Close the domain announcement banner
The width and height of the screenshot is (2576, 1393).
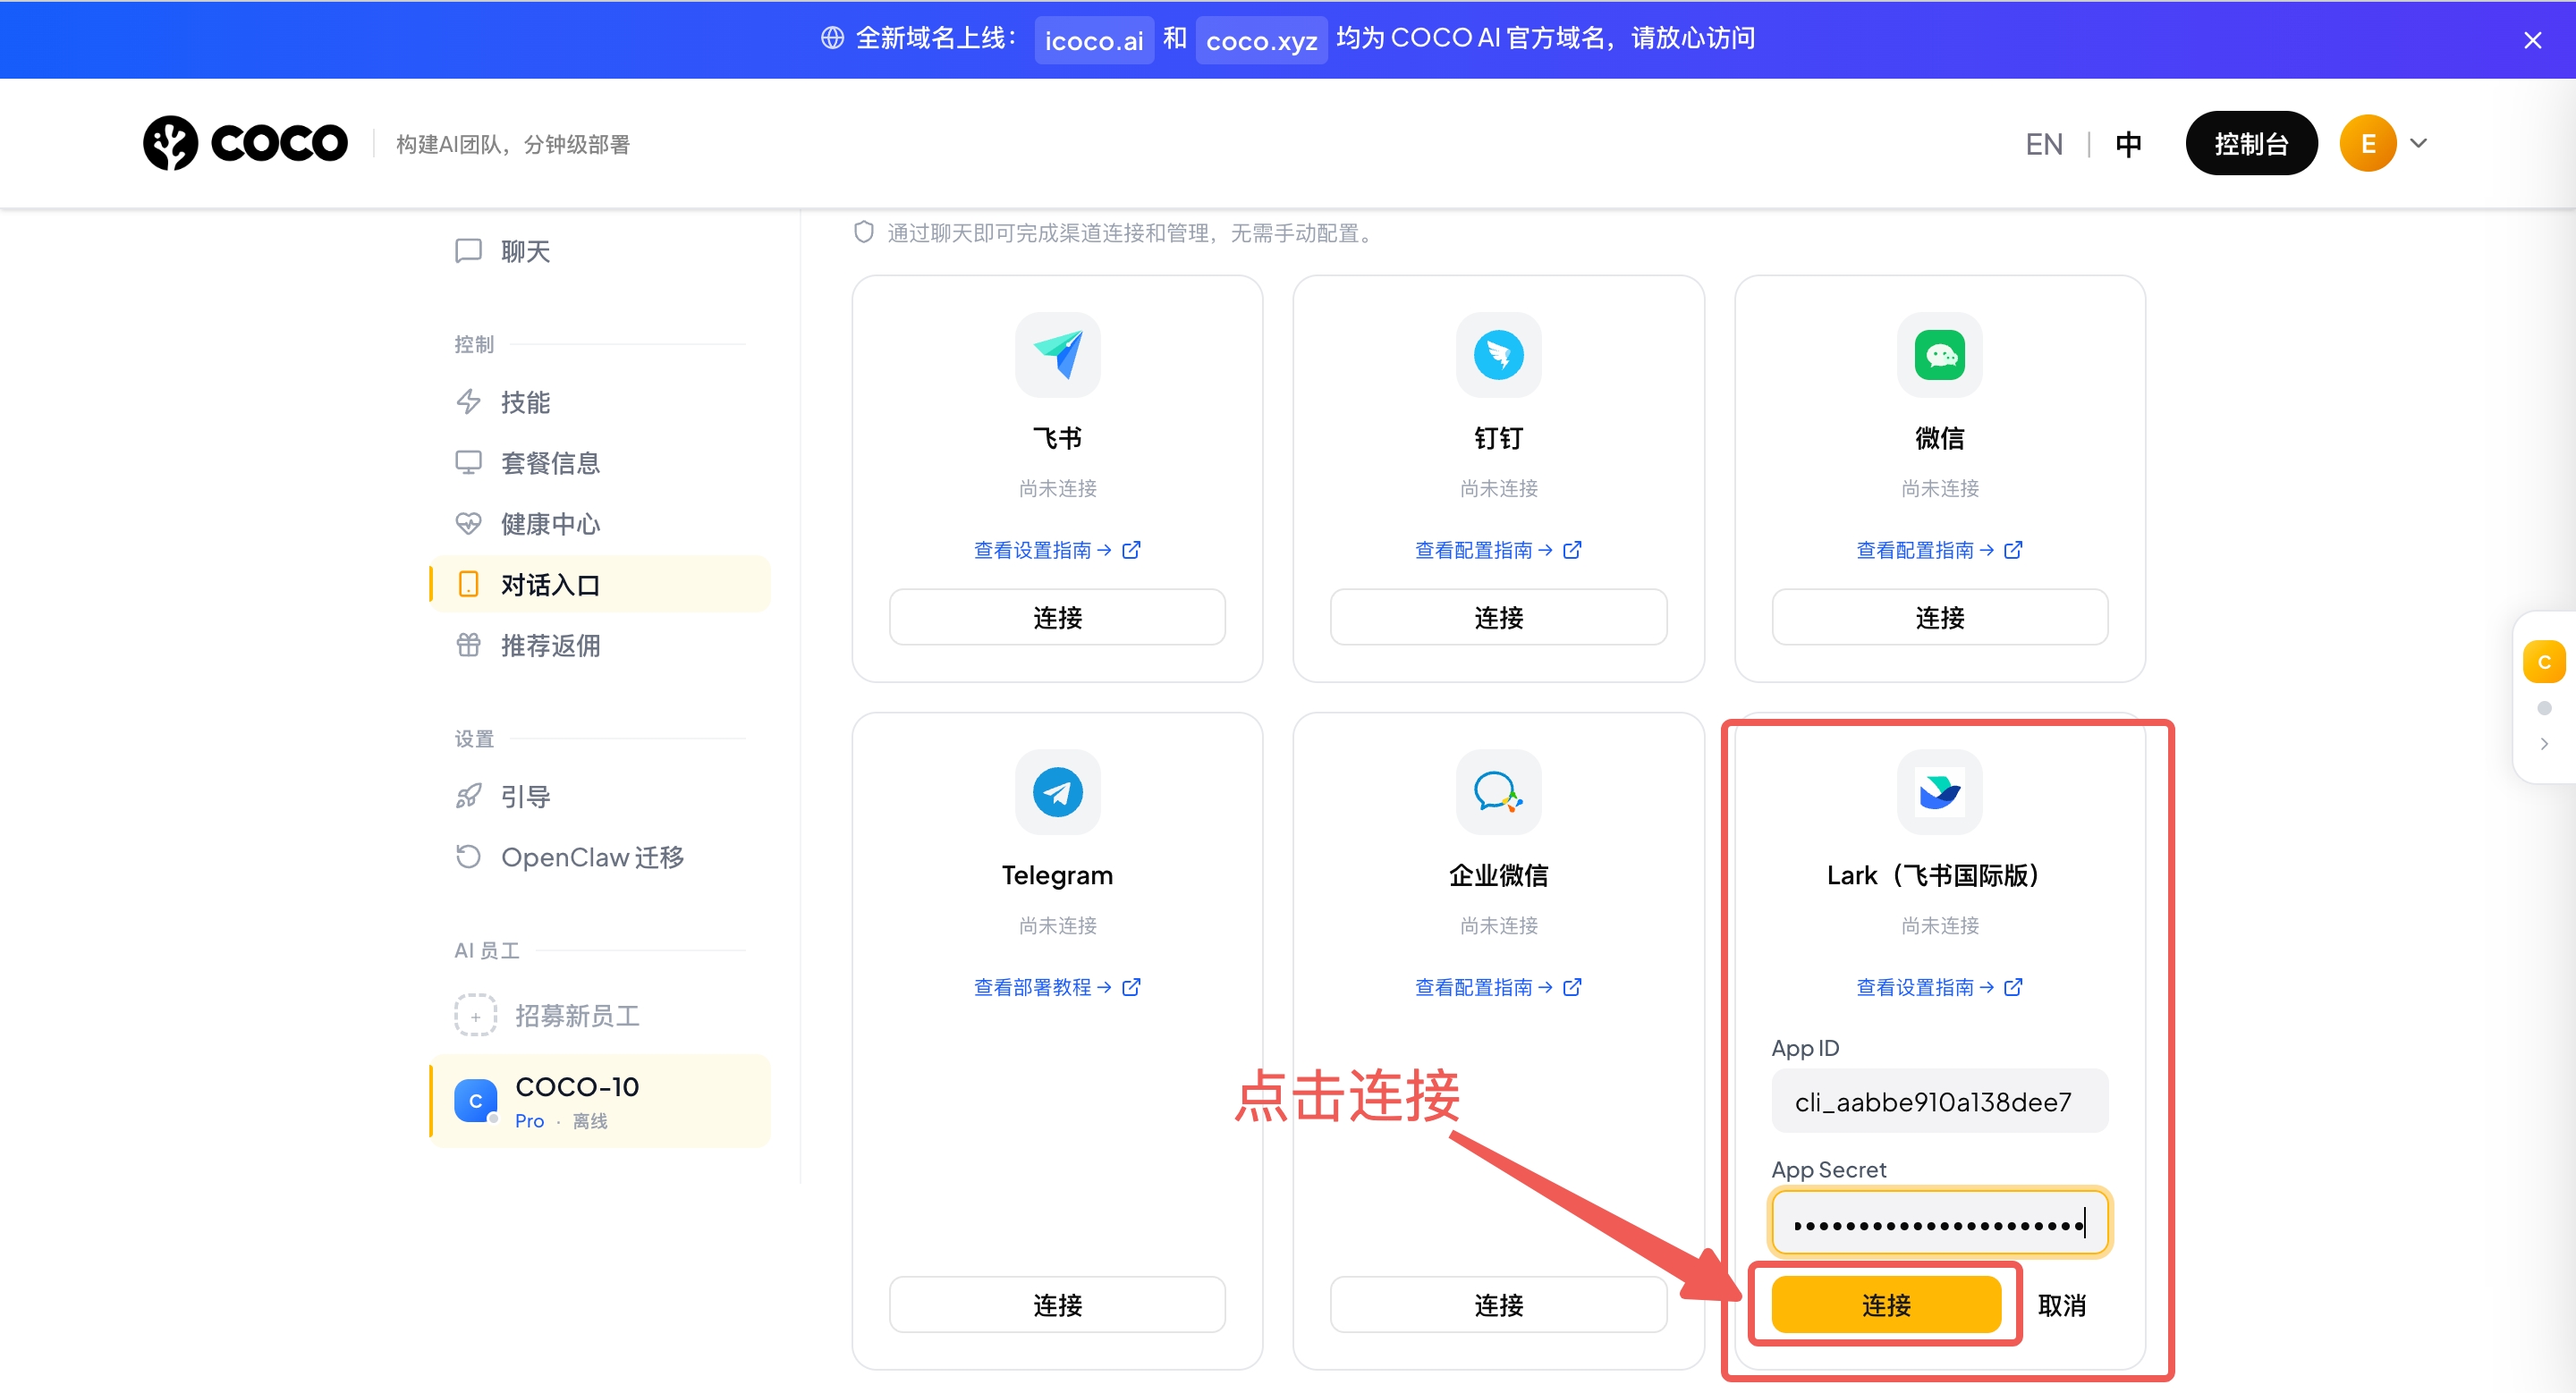(2532, 40)
